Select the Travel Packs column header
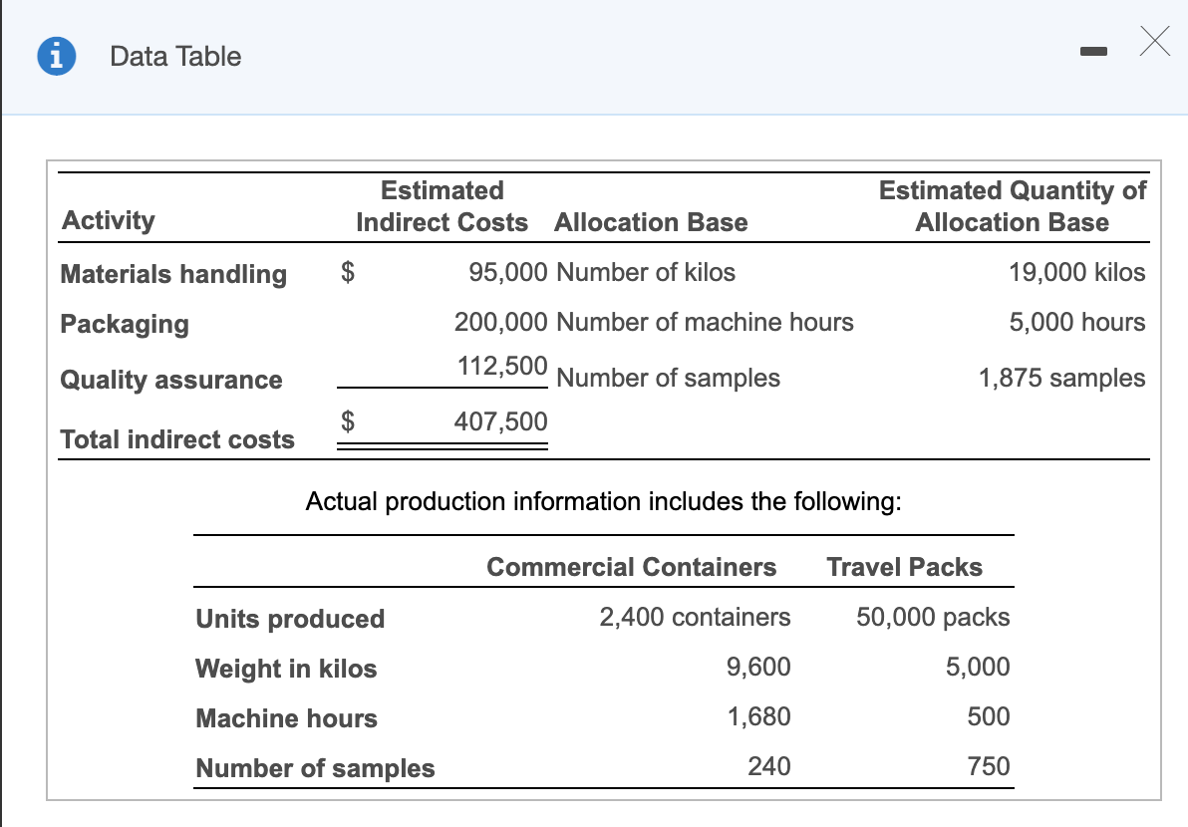Viewport: 1188px width, 827px height. click(x=904, y=567)
